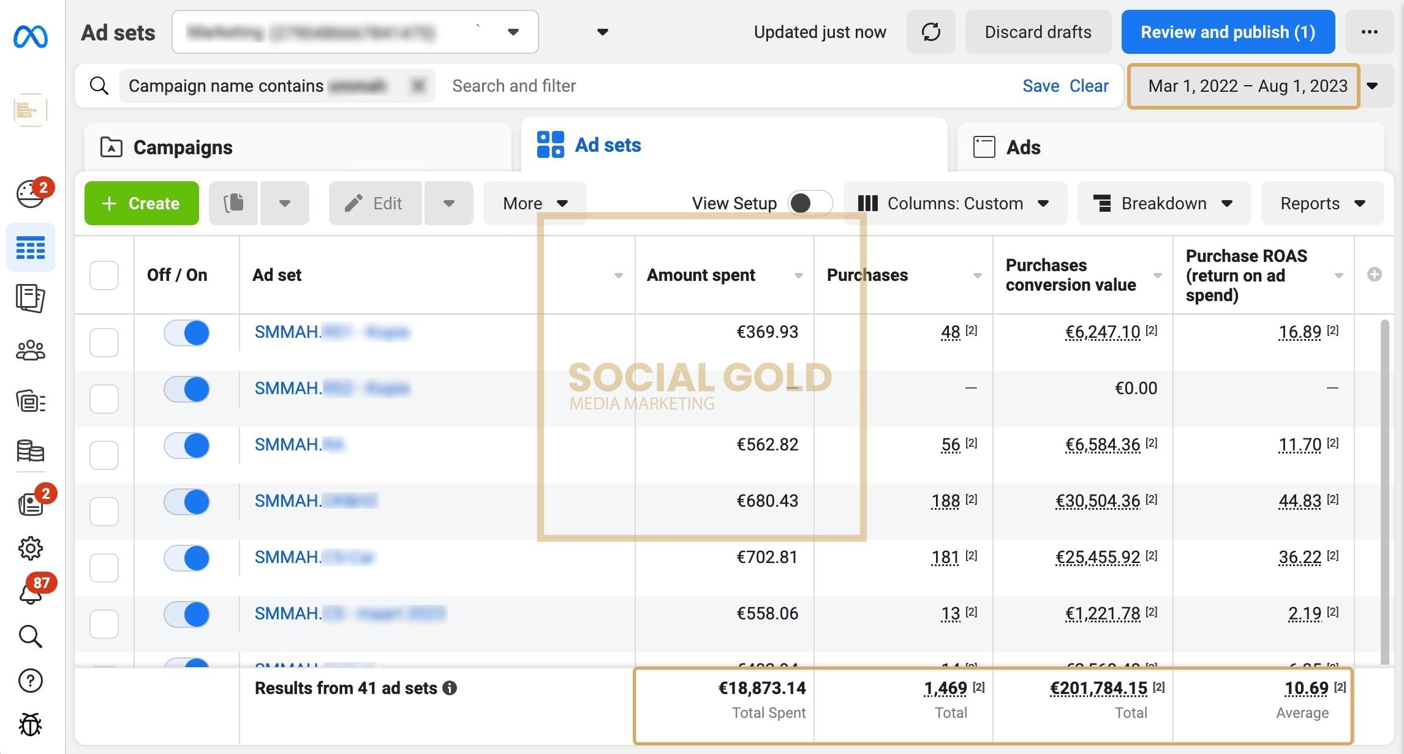The width and height of the screenshot is (1404, 754).
Task: Open the date range dropdown arrow
Action: [1373, 86]
